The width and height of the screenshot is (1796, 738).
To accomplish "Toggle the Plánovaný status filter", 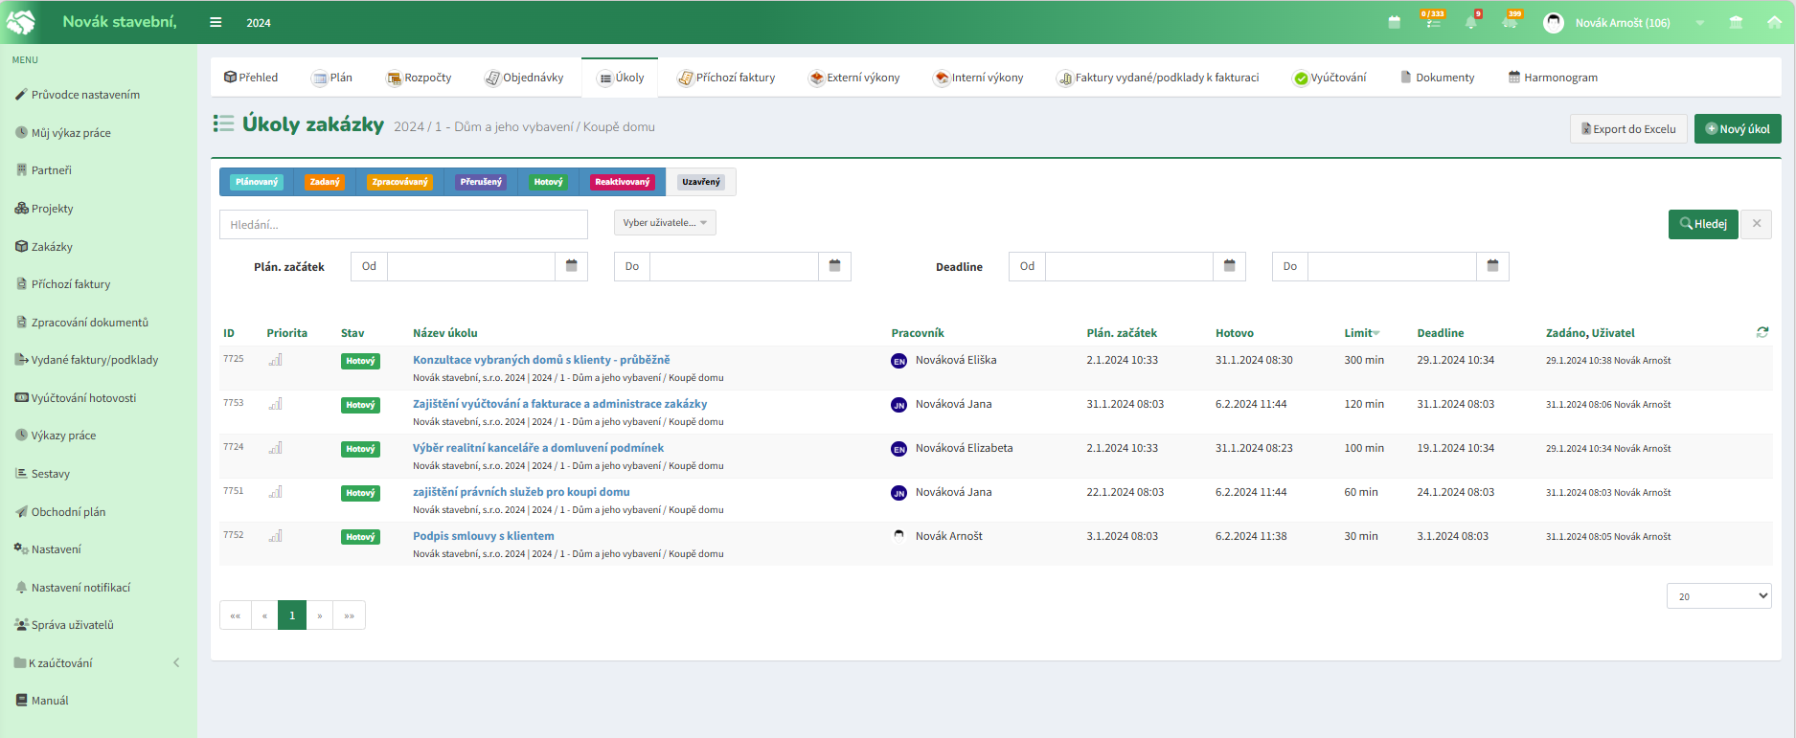I will tap(257, 182).
